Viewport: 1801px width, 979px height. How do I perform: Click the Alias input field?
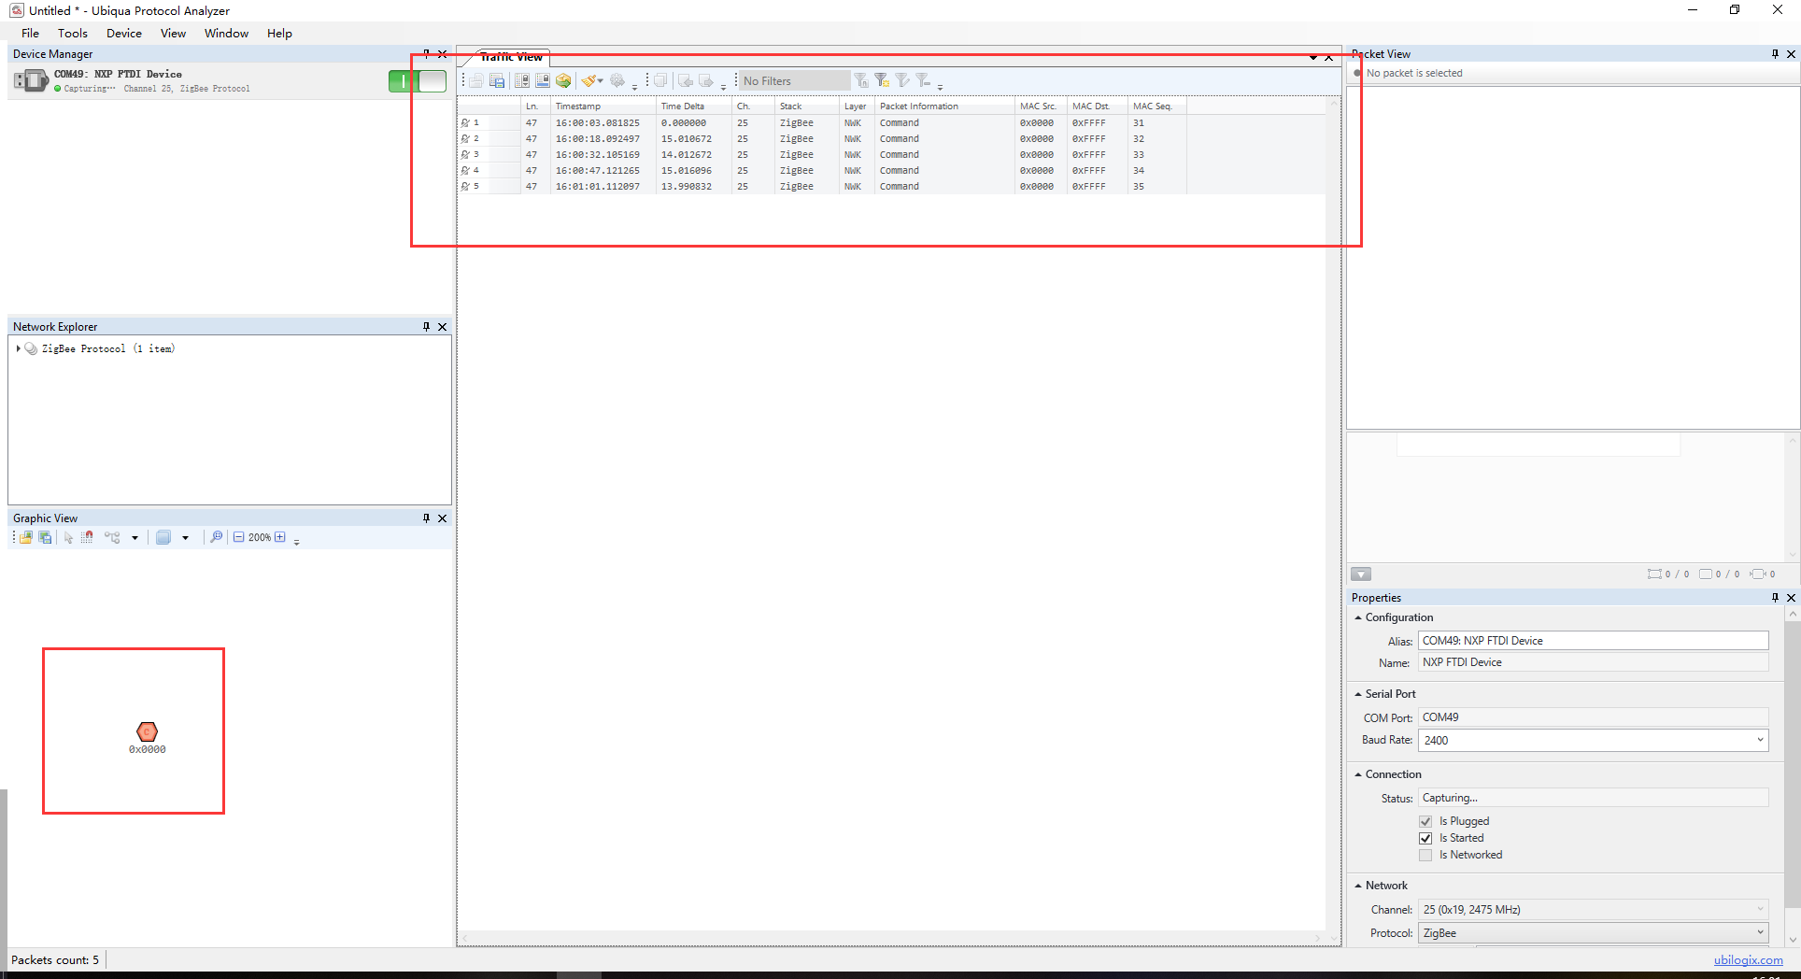tap(1593, 641)
